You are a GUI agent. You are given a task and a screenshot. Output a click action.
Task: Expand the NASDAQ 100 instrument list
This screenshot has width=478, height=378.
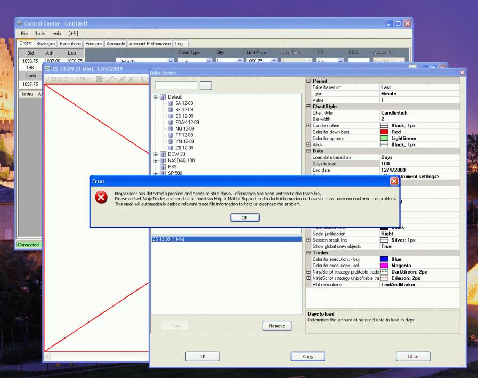click(x=156, y=160)
